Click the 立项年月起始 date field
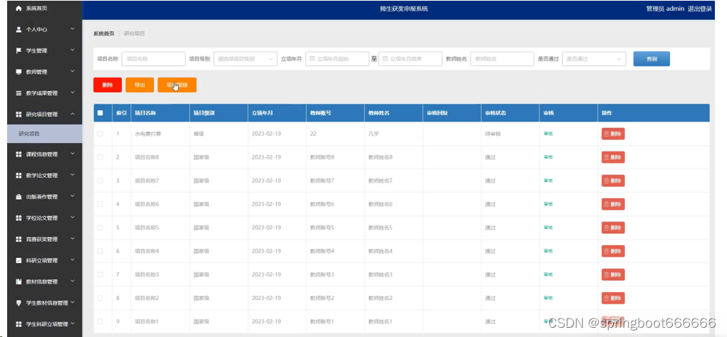 pos(337,59)
